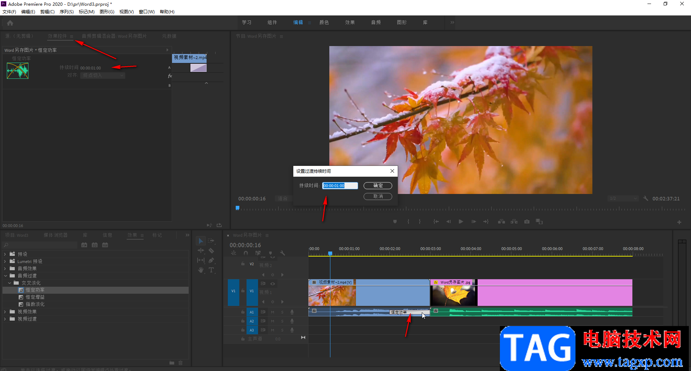Image resolution: width=691 pixels, height=371 pixels.
Task: Expand the Lumetri 预设 folder
Action: (x=5, y=261)
